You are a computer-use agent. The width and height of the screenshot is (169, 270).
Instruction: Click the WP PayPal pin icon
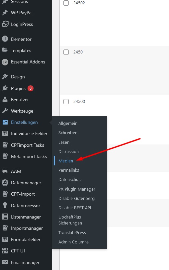5,13
